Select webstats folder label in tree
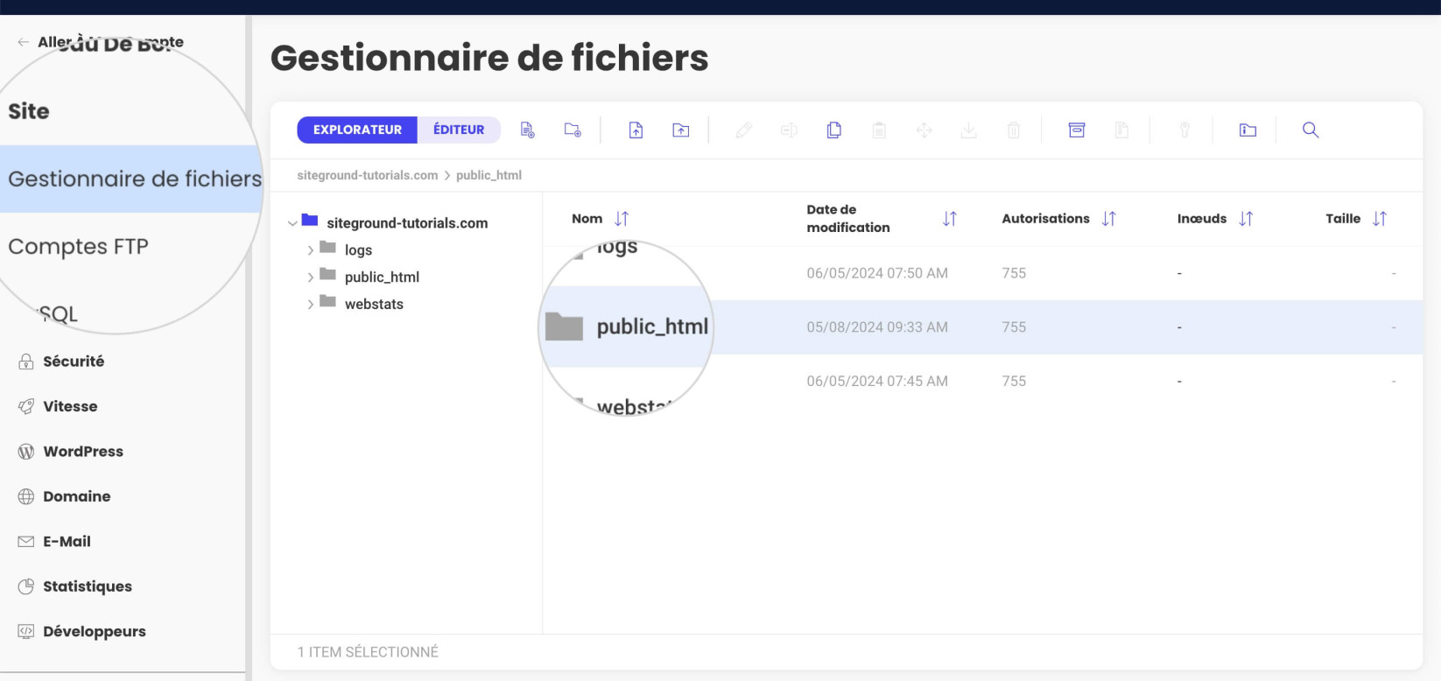This screenshot has height=681, width=1441. (374, 305)
